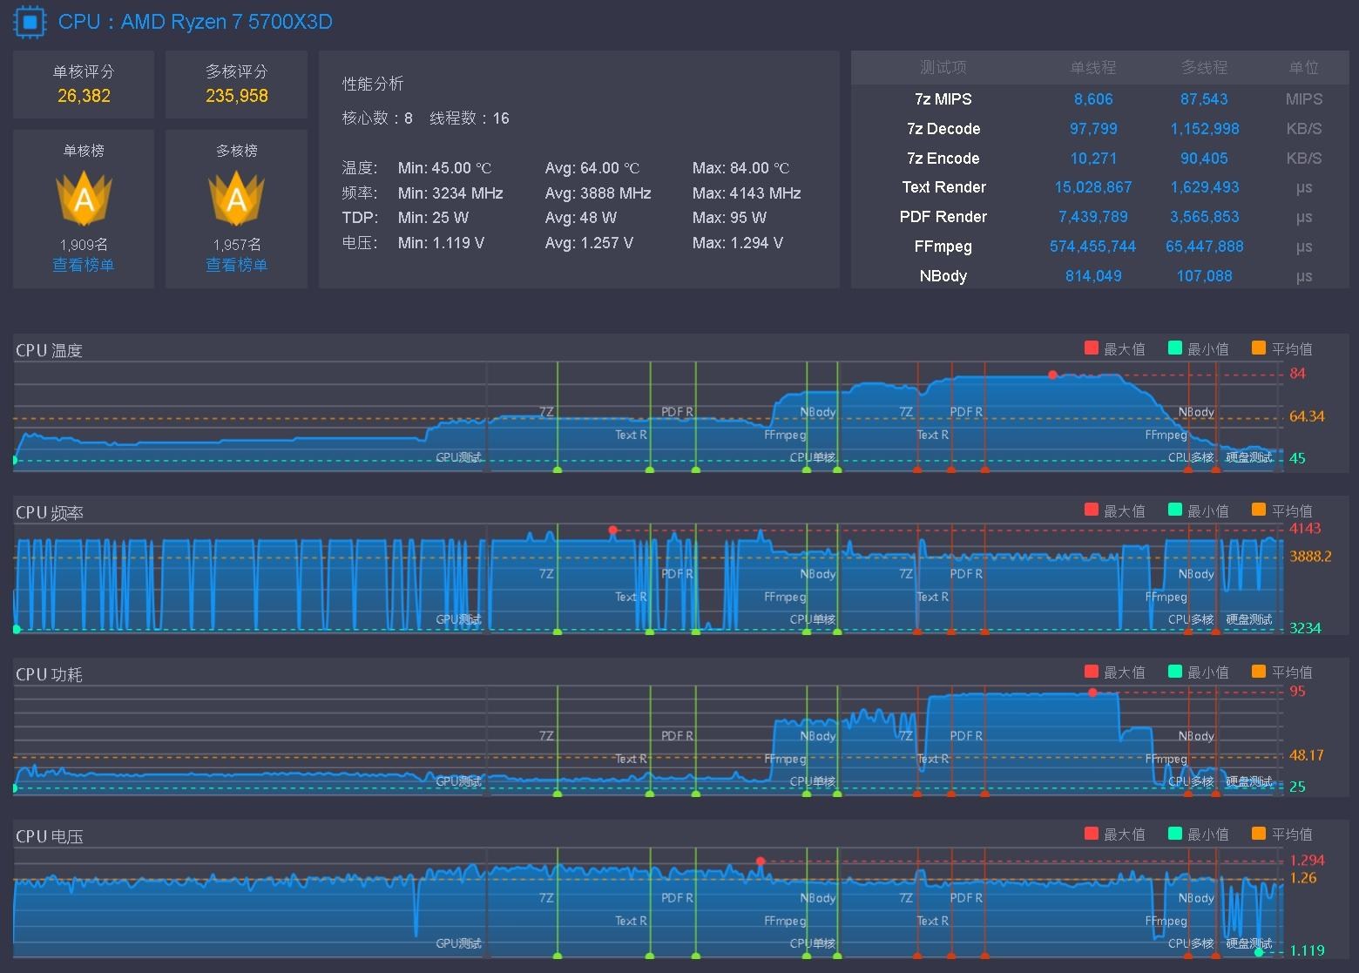1359x973 pixels.
Task: Click the orange 平均值 legend icon on CPU电压 chart
Action: [1257, 834]
